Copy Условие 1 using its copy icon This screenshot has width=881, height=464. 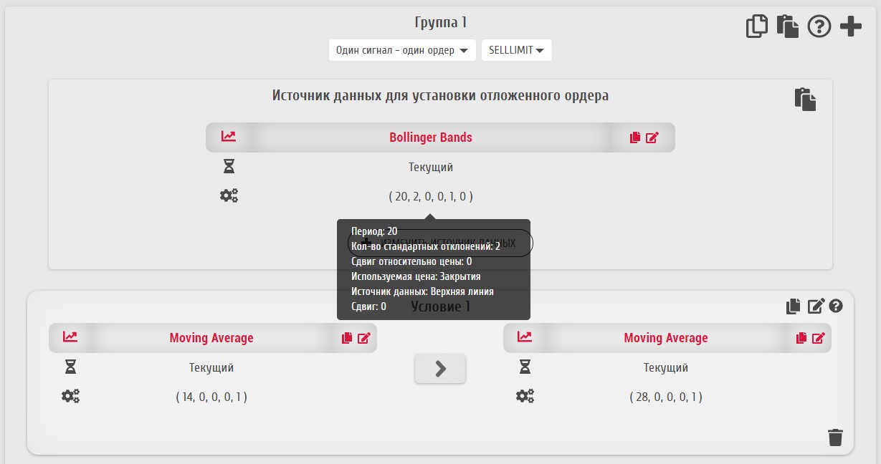point(793,306)
